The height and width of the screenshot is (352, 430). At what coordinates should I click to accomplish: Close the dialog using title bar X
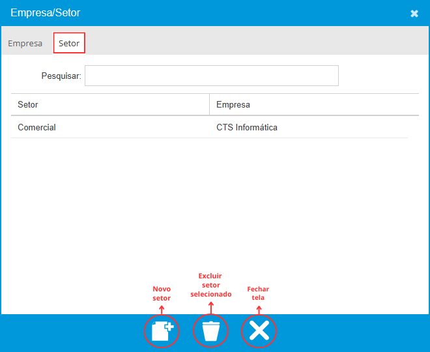(x=414, y=14)
